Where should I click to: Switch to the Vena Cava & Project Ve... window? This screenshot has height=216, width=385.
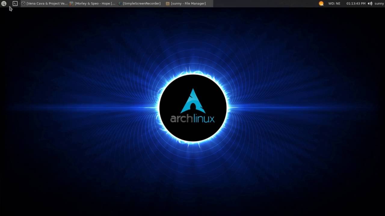(x=45, y=4)
